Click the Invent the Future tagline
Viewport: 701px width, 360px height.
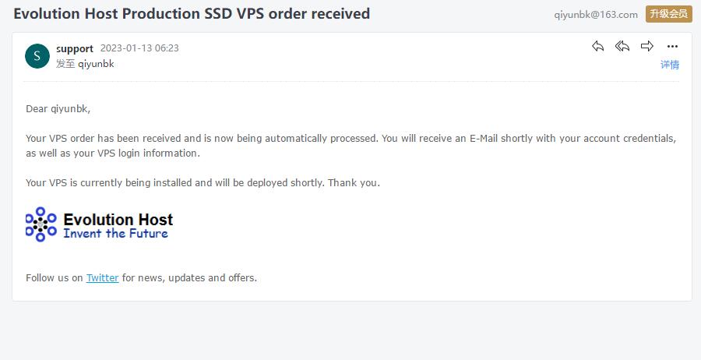click(115, 234)
